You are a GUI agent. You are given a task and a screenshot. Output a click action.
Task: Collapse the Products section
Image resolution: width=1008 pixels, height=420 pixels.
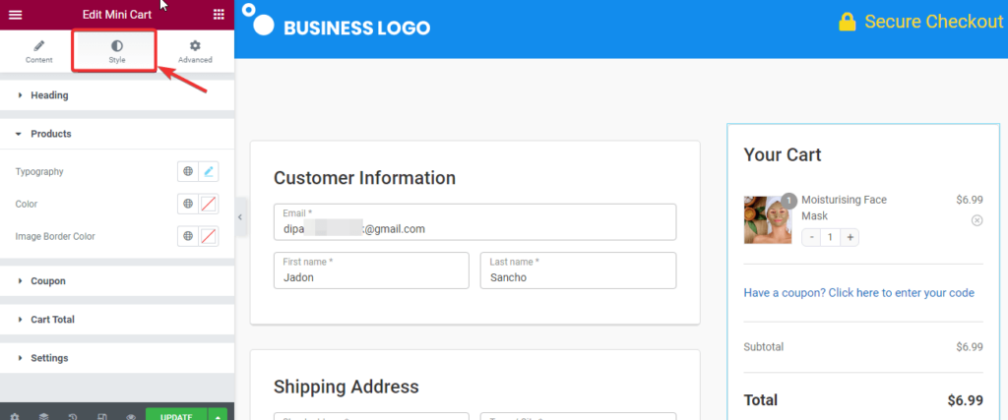click(117, 134)
